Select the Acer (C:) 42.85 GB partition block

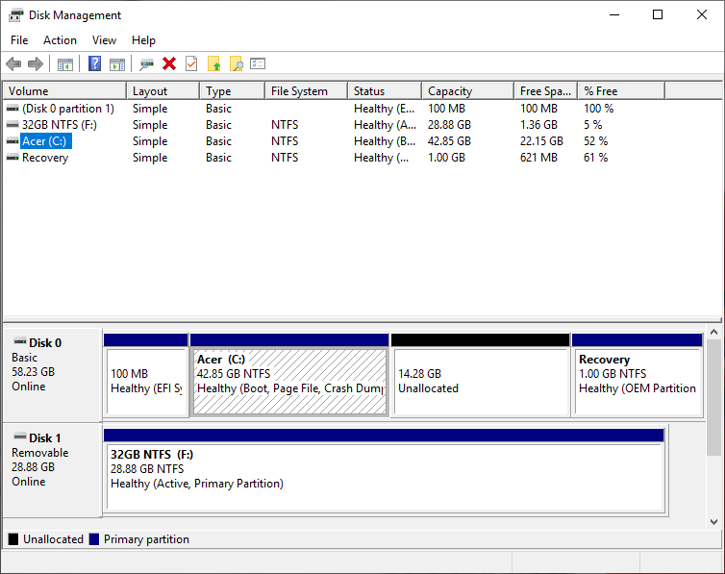(289, 376)
